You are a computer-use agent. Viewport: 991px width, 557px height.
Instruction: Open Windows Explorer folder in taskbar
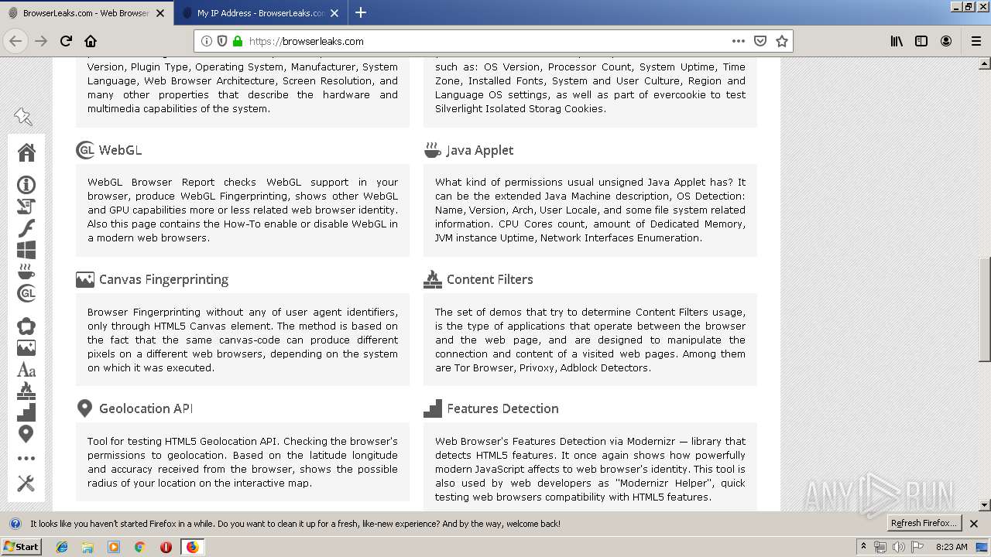click(x=87, y=547)
